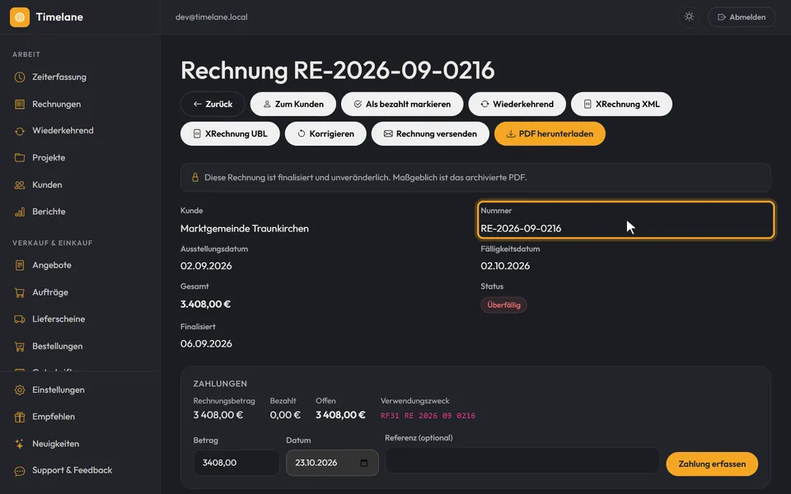Click the dev@timelane.local account text
This screenshot has height=494, width=791.
click(x=212, y=17)
